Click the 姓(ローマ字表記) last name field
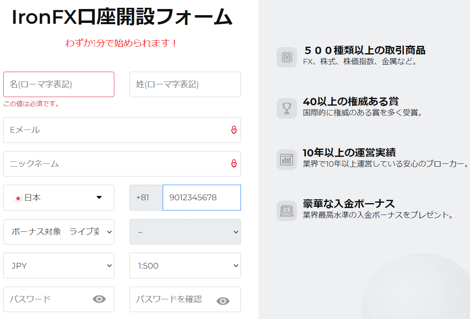 pyautogui.click(x=185, y=84)
